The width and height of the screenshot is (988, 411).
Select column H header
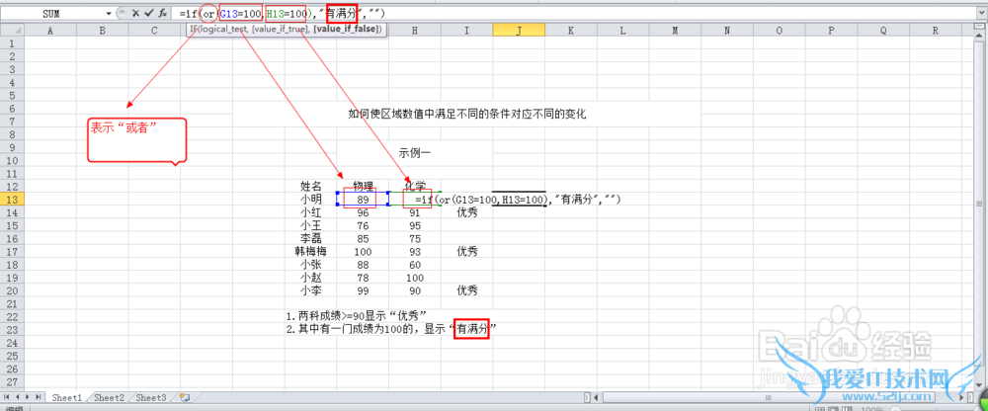click(x=415, y=30)
